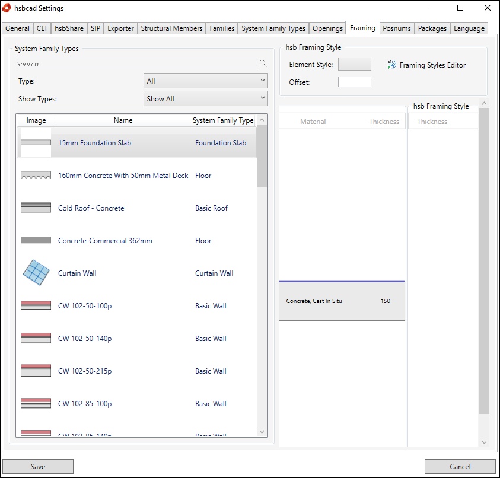Click the Offset input field

(x=355, y=82)
